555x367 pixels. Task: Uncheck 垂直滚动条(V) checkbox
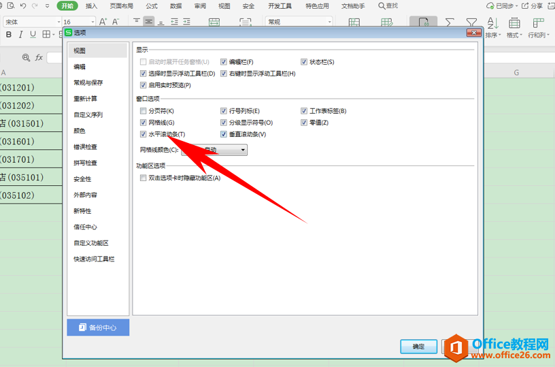pyautogui.click(x=223, y=134)
